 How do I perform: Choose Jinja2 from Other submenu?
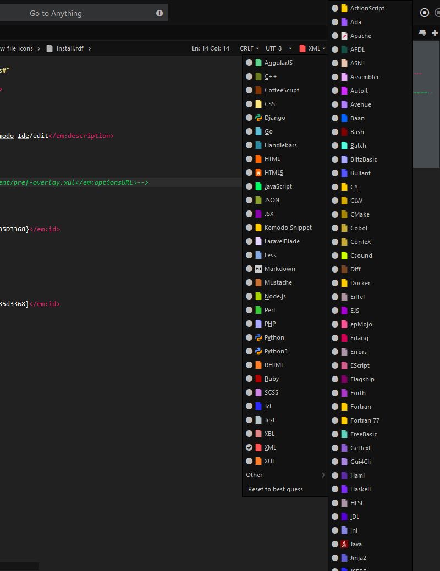371,558
